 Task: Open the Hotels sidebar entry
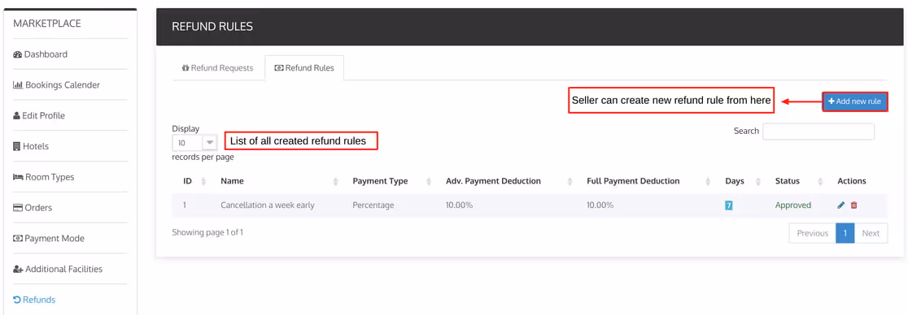tap(31, 146)
